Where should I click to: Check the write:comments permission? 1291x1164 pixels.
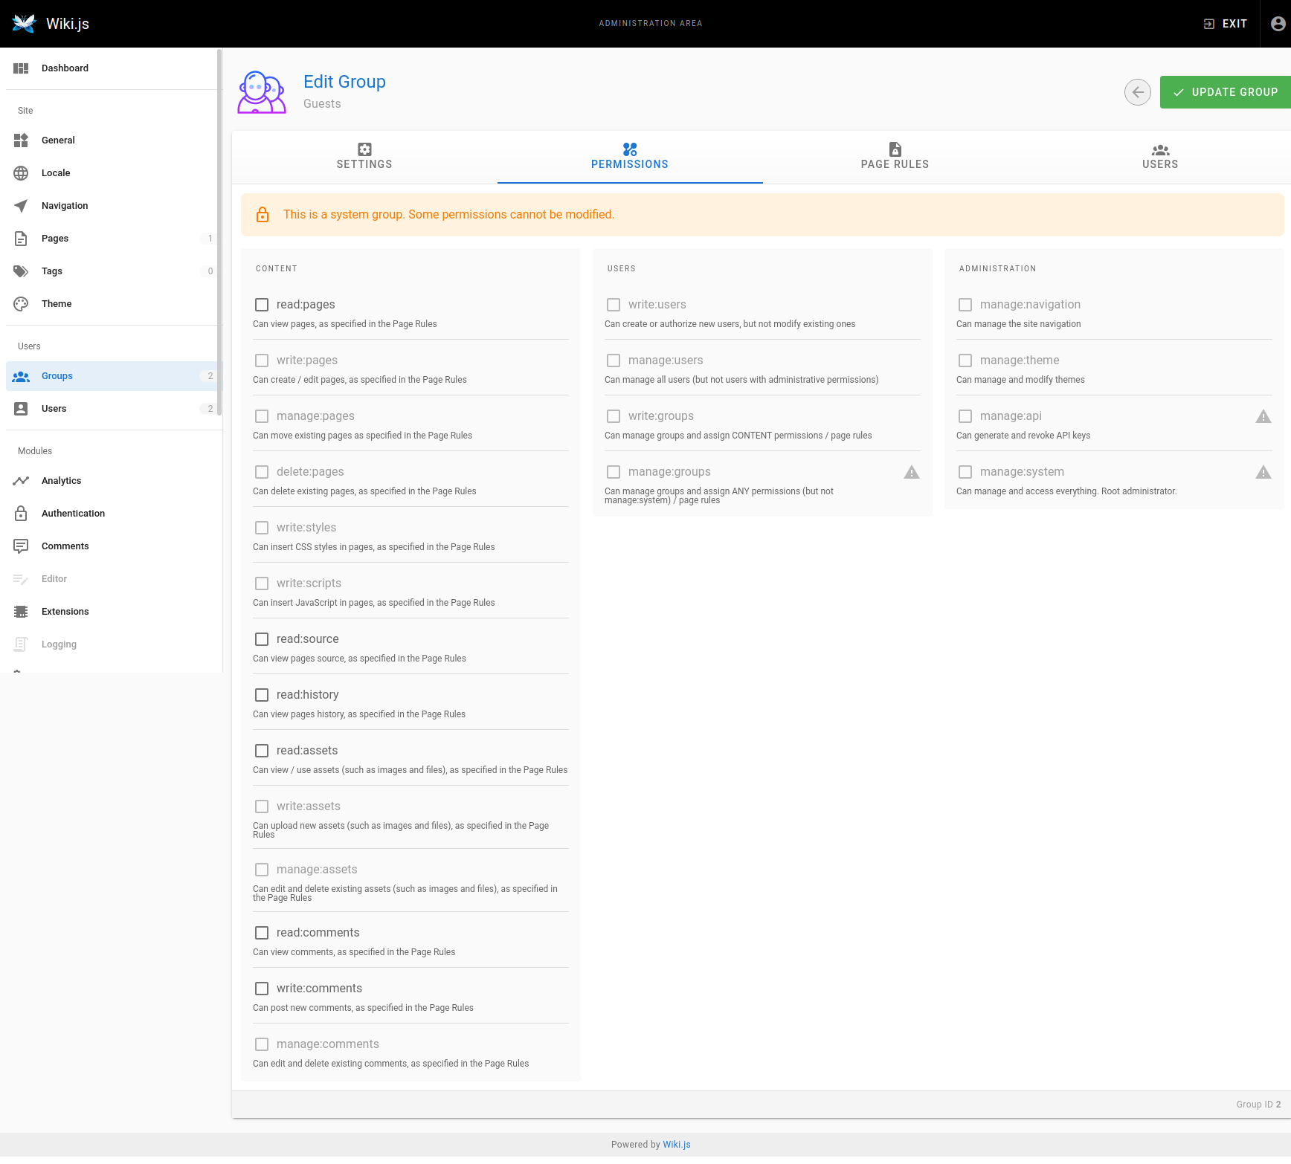262,989
